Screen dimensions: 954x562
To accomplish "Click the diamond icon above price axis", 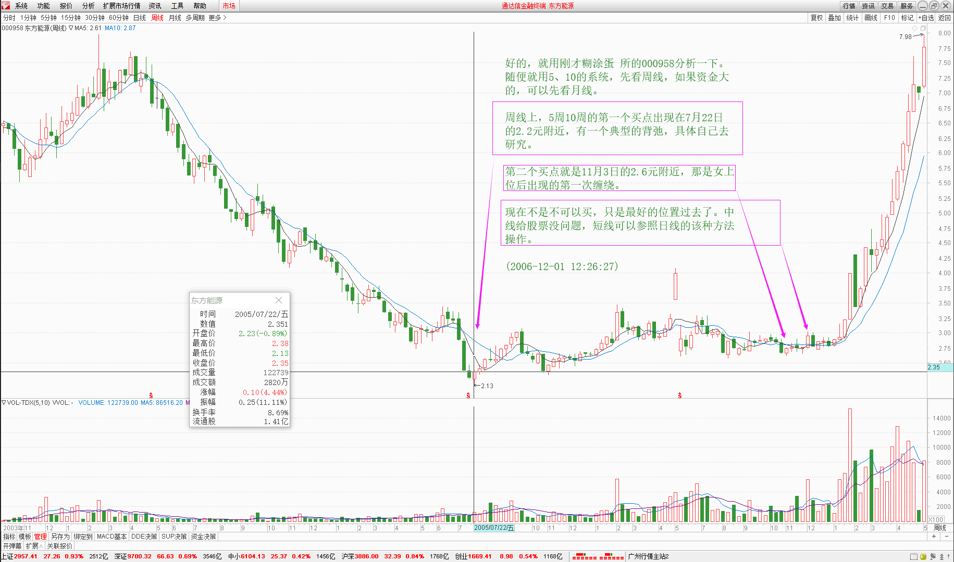I will coord(915,28).
